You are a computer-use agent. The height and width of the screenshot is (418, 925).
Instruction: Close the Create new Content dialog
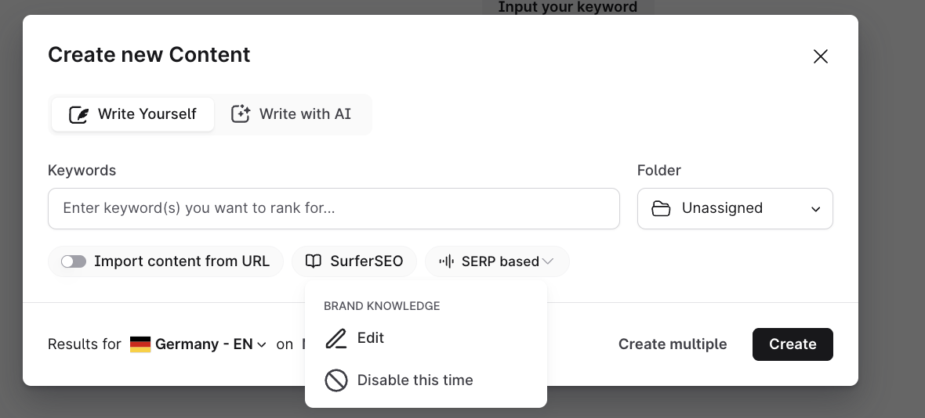(x=820, y=56)
